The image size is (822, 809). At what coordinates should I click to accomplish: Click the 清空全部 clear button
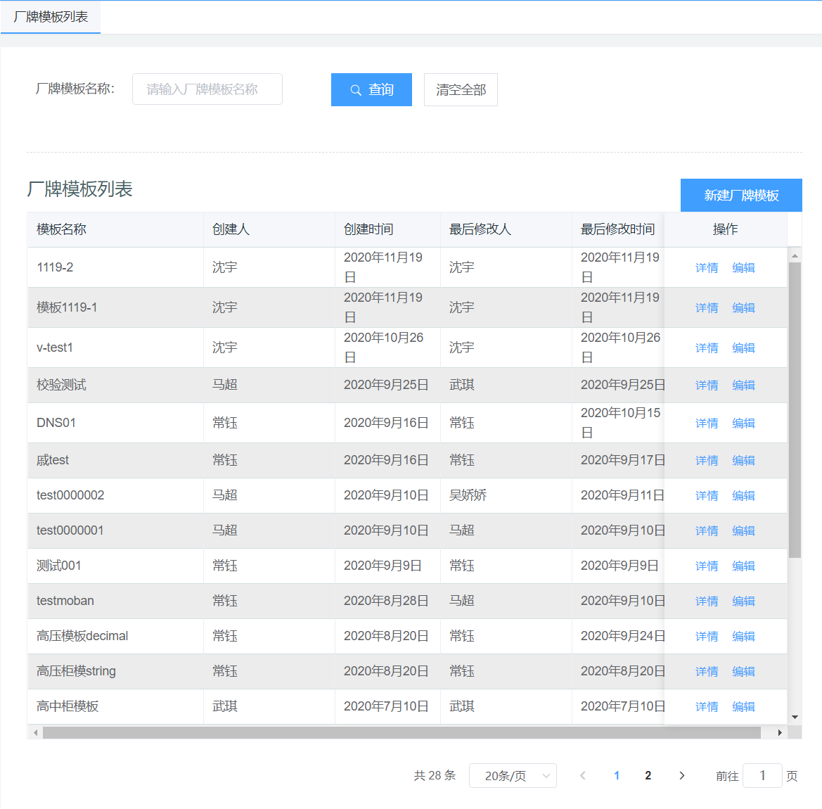[461, 90]
